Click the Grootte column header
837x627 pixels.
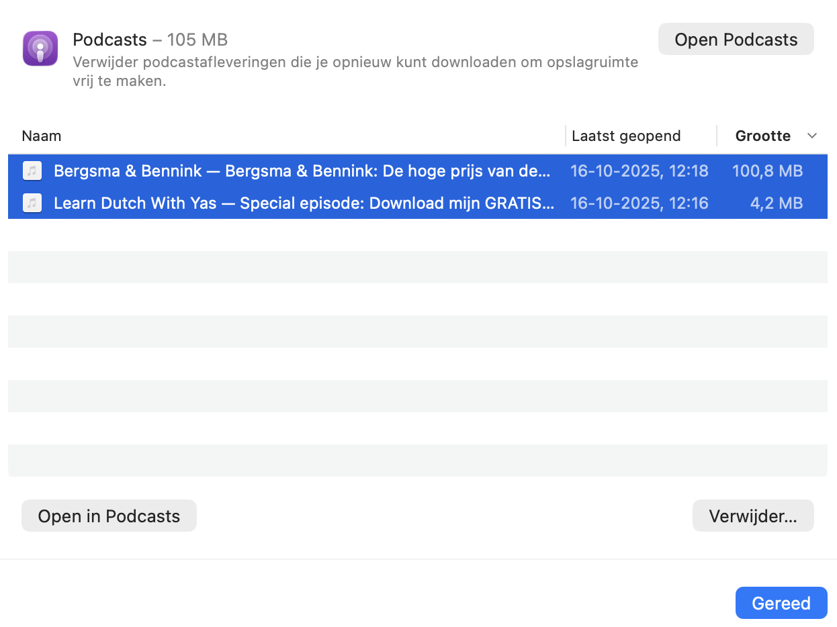[x=762, y=136]
